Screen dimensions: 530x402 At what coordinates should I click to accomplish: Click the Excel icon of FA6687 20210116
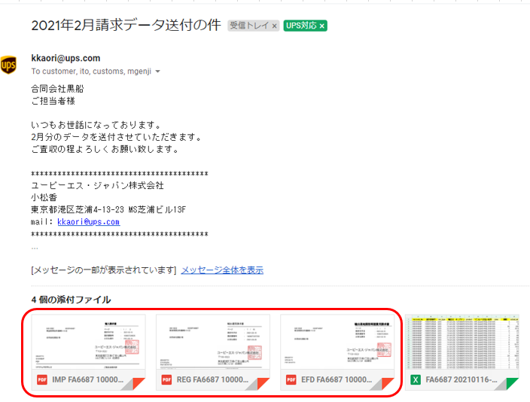(x=416, y=379)
